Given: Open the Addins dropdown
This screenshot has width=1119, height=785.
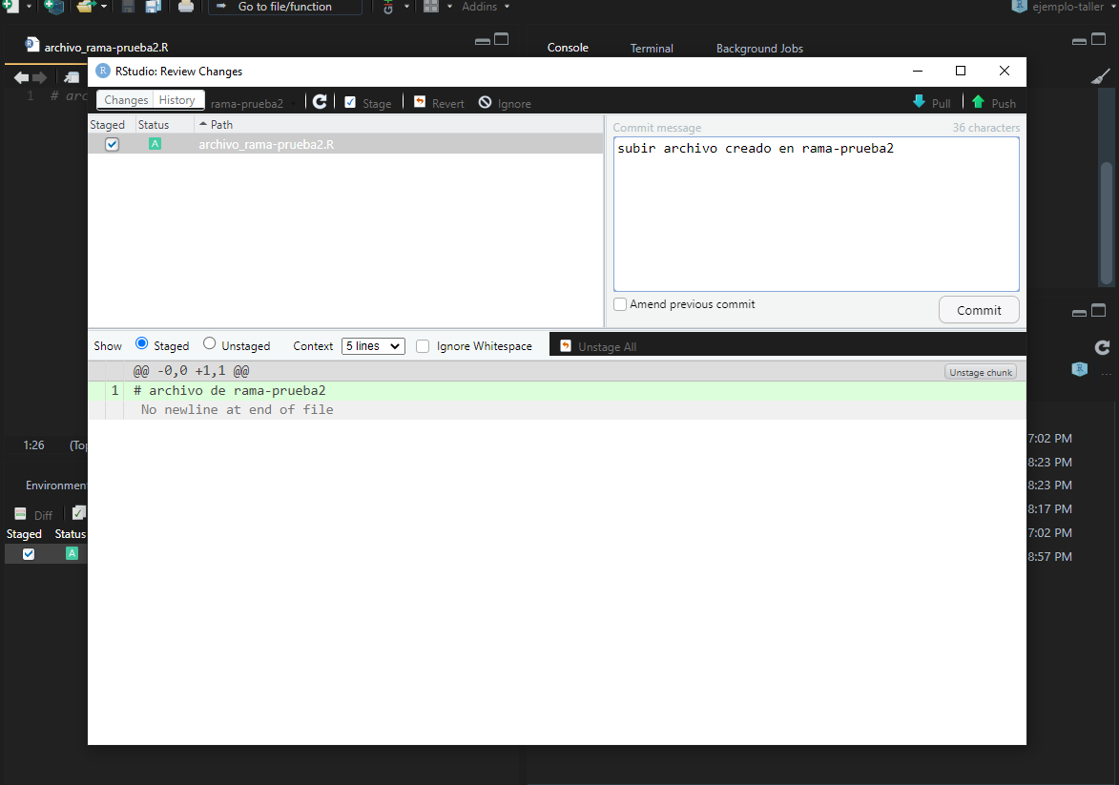Looking at the screenshot, I should [486, 7].
